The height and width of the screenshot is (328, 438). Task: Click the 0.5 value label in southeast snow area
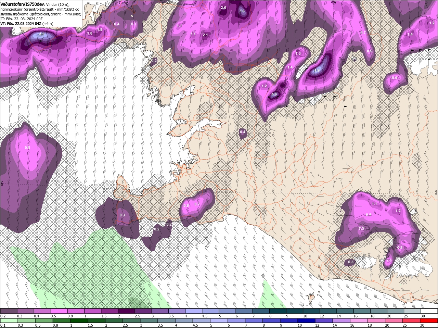(362, 228)
